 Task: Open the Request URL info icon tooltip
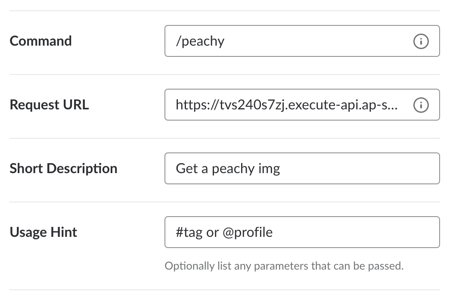(421, 105)
